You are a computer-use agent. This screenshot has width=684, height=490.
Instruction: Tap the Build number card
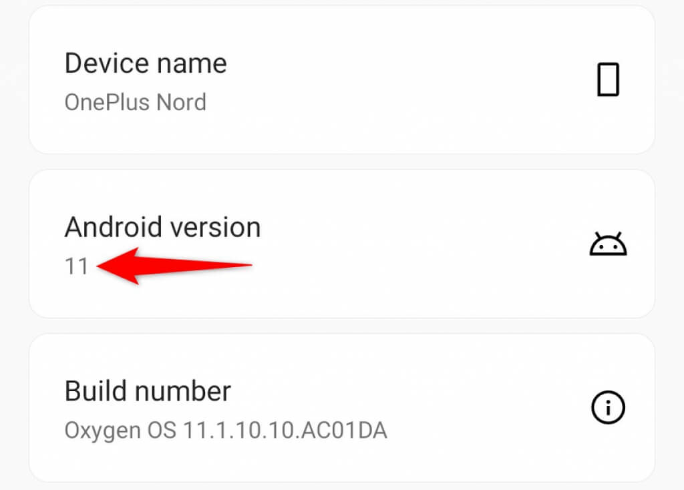click(342, 408)
